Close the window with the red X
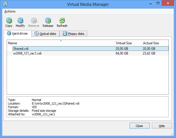The height and width of the screenshot is (138, 176). (168, 3)
